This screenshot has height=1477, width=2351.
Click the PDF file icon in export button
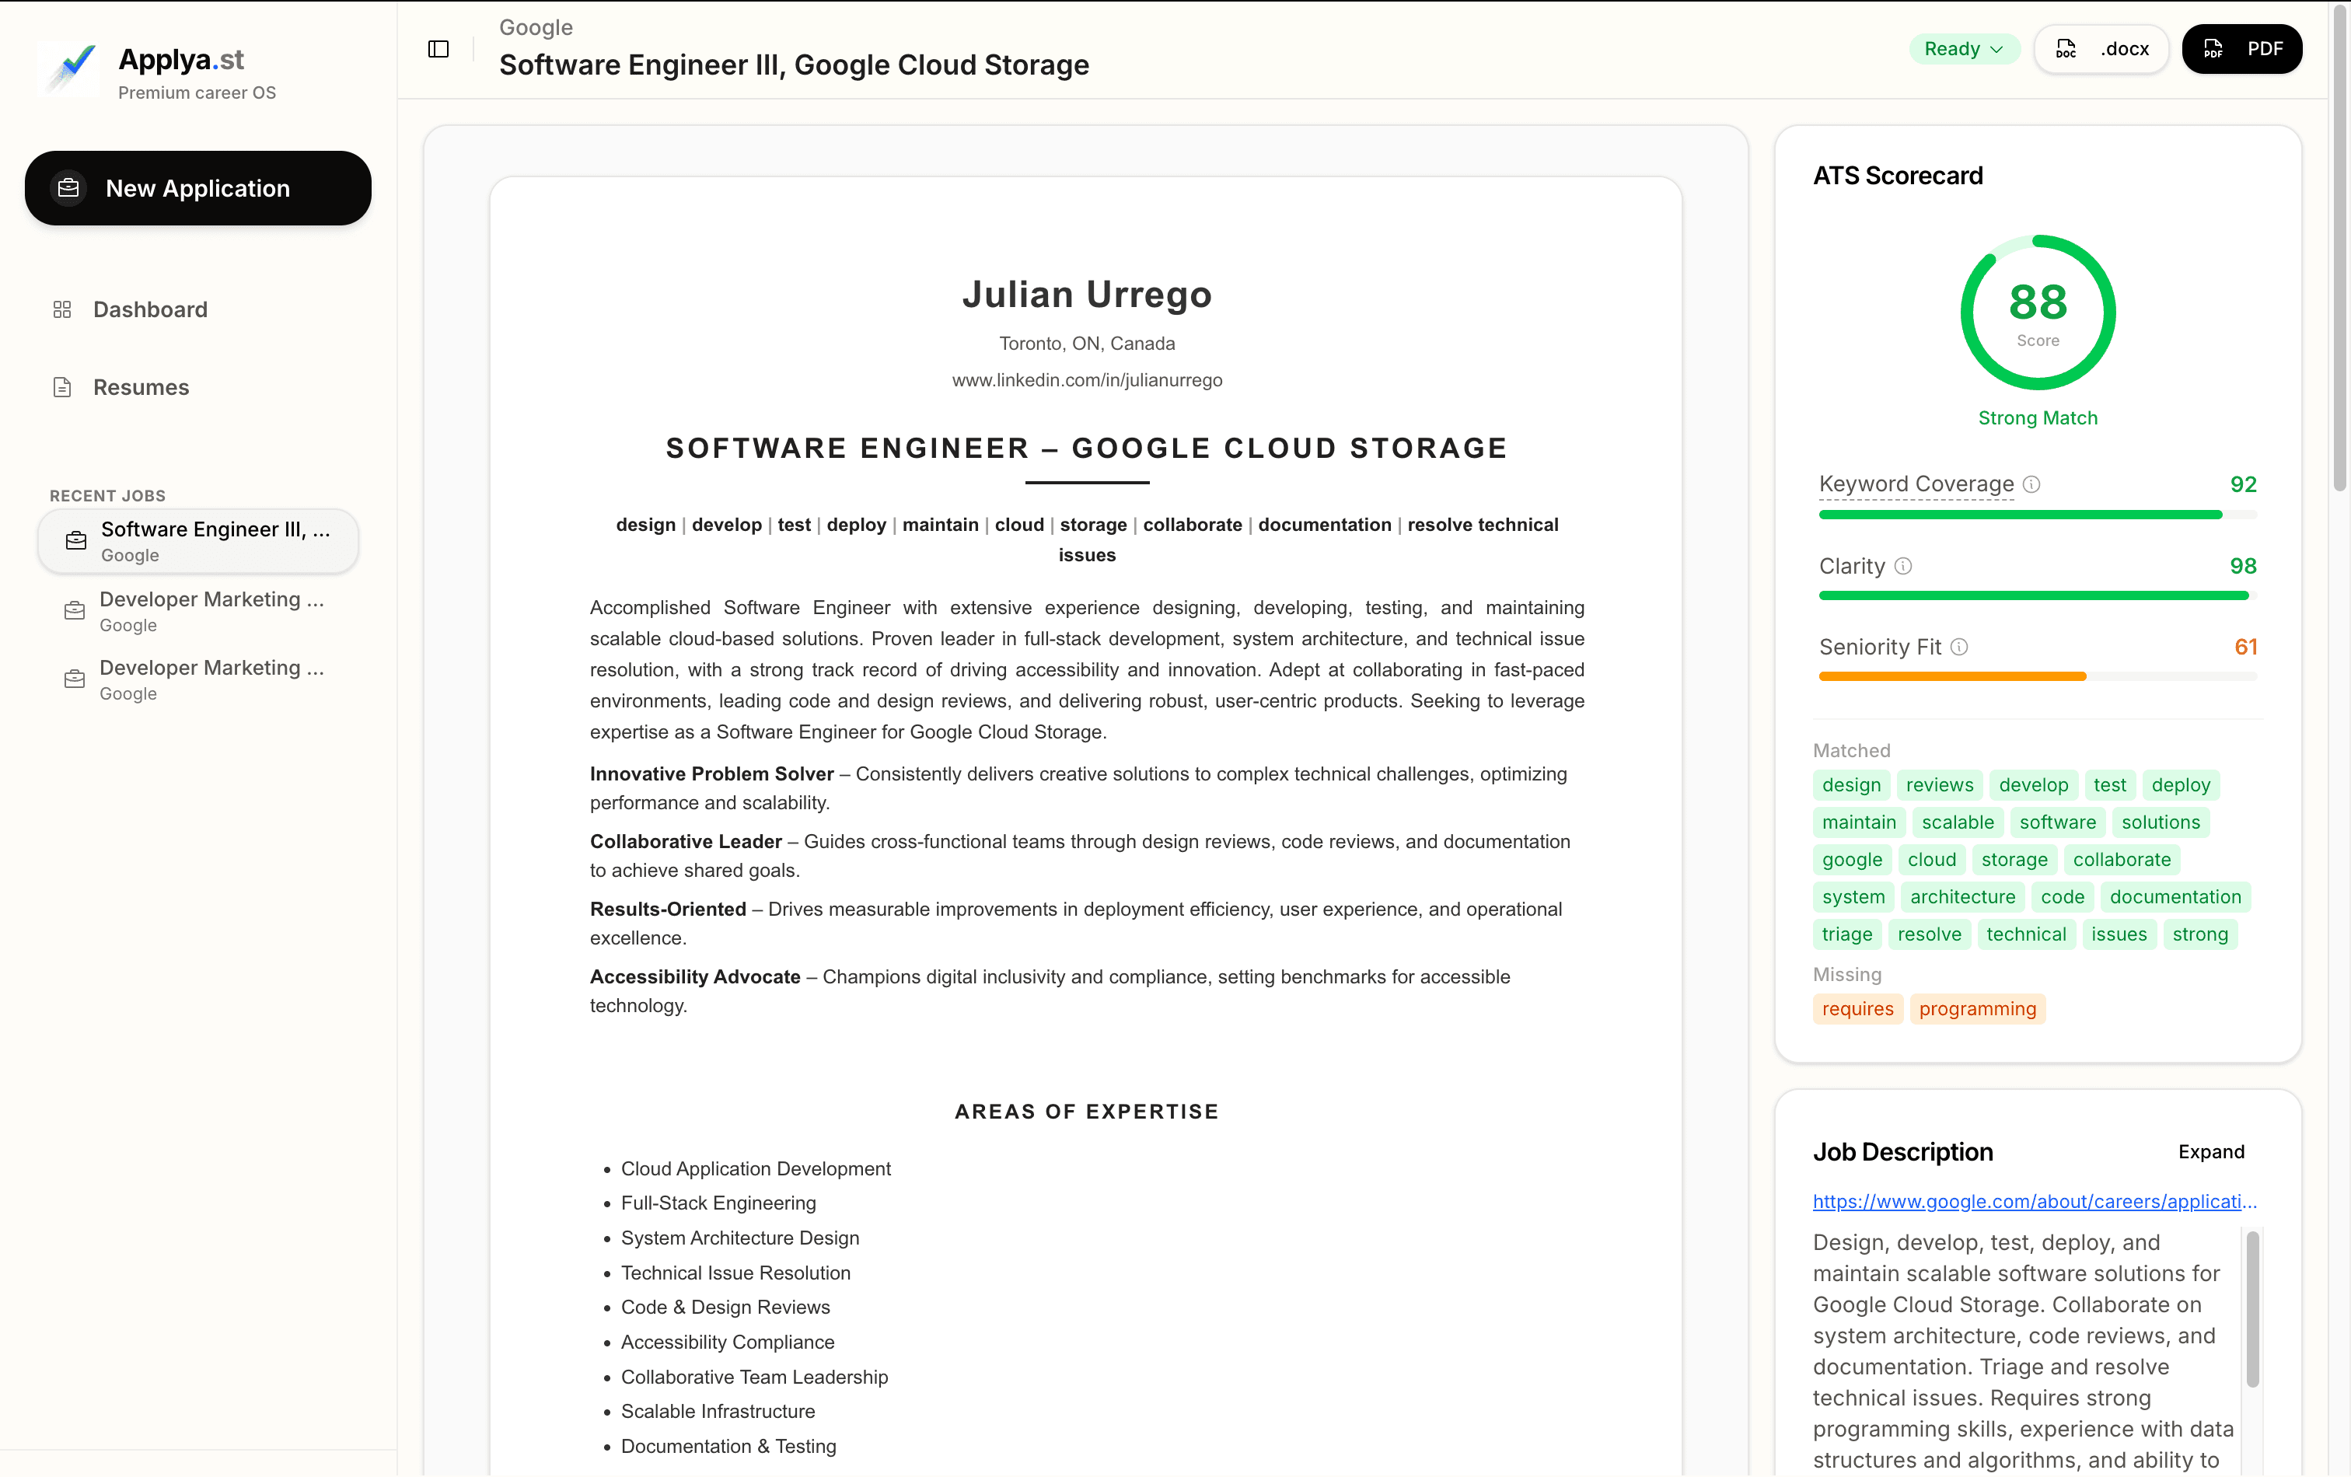tap(2213, 48)
